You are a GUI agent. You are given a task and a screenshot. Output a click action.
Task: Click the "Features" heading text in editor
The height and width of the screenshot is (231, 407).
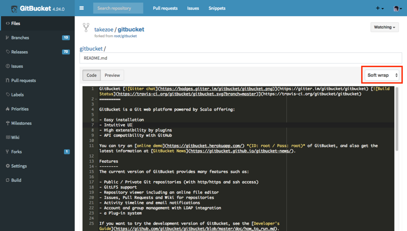pos(109,161)
